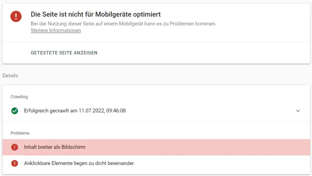The width and height of the screenshot is (312, 176).
Task: Click the green checkmark crawl success icon
Action: click(15, 111)
